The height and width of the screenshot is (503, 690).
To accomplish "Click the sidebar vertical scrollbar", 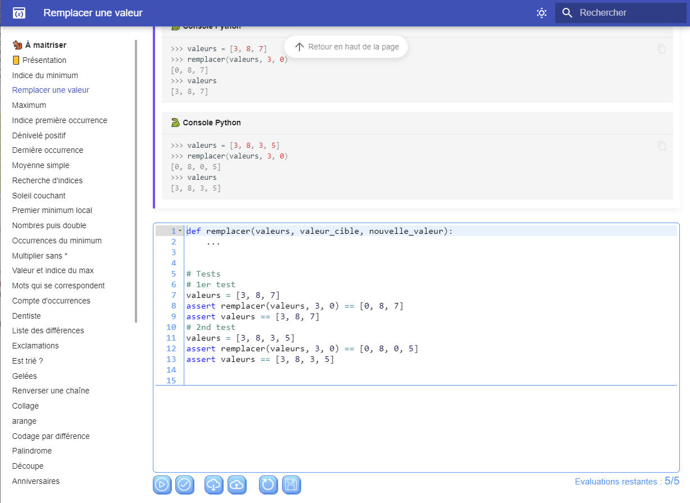I will pyautogui.click(x=136, y=180).
